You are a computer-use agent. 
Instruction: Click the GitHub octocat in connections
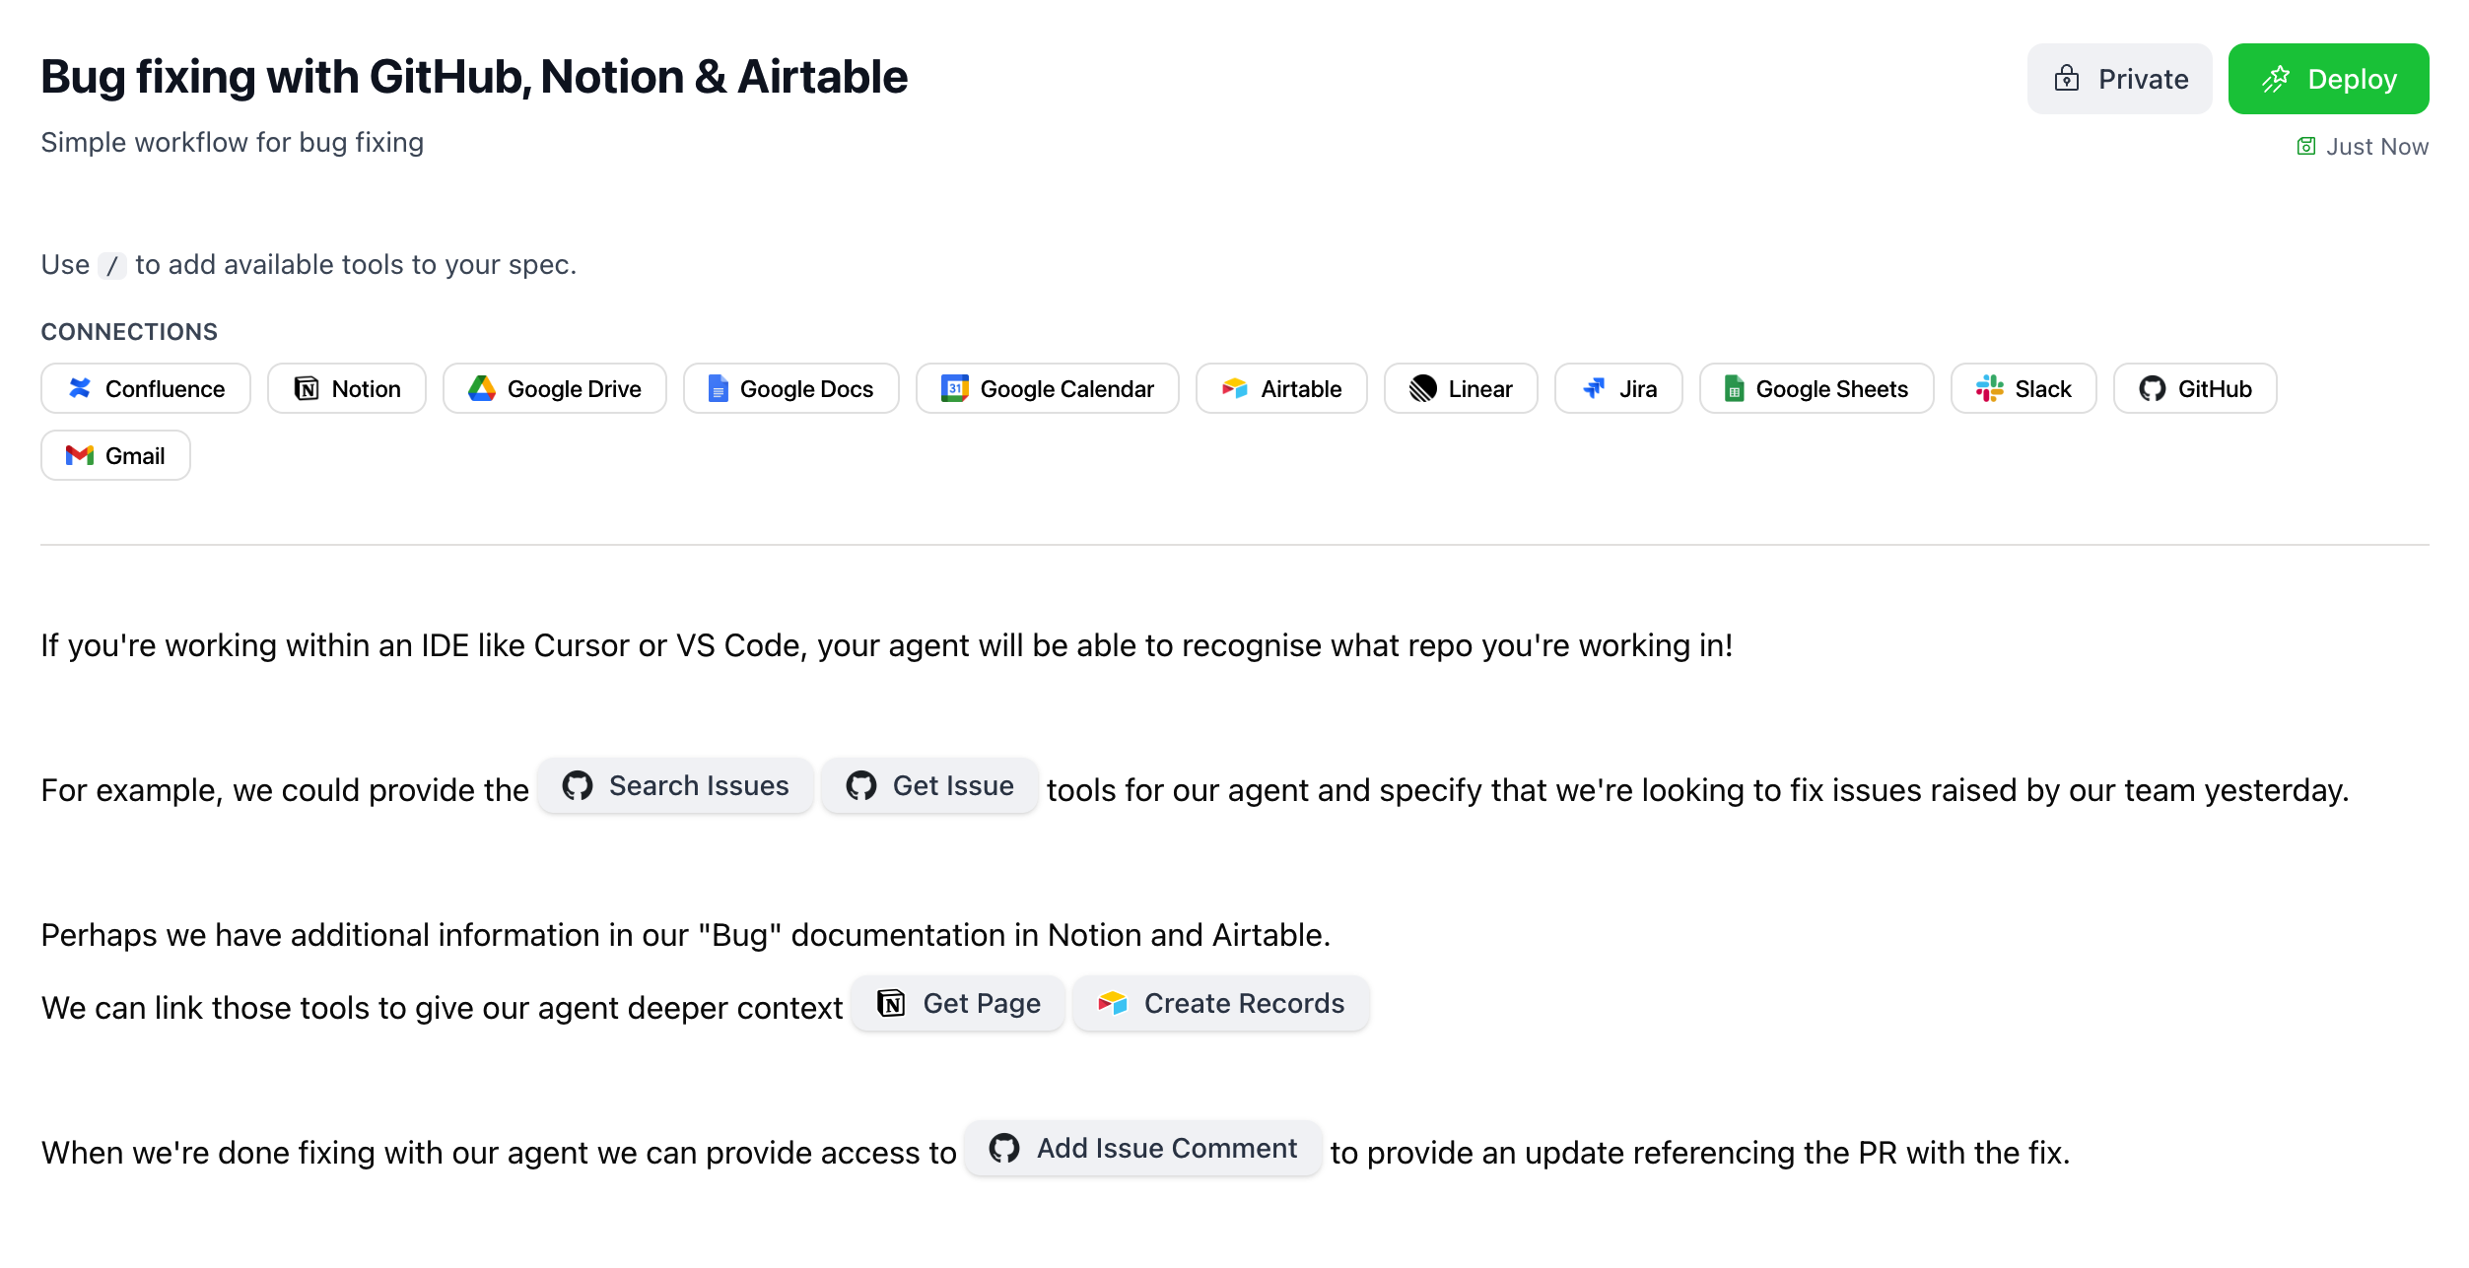point(2153,389)
